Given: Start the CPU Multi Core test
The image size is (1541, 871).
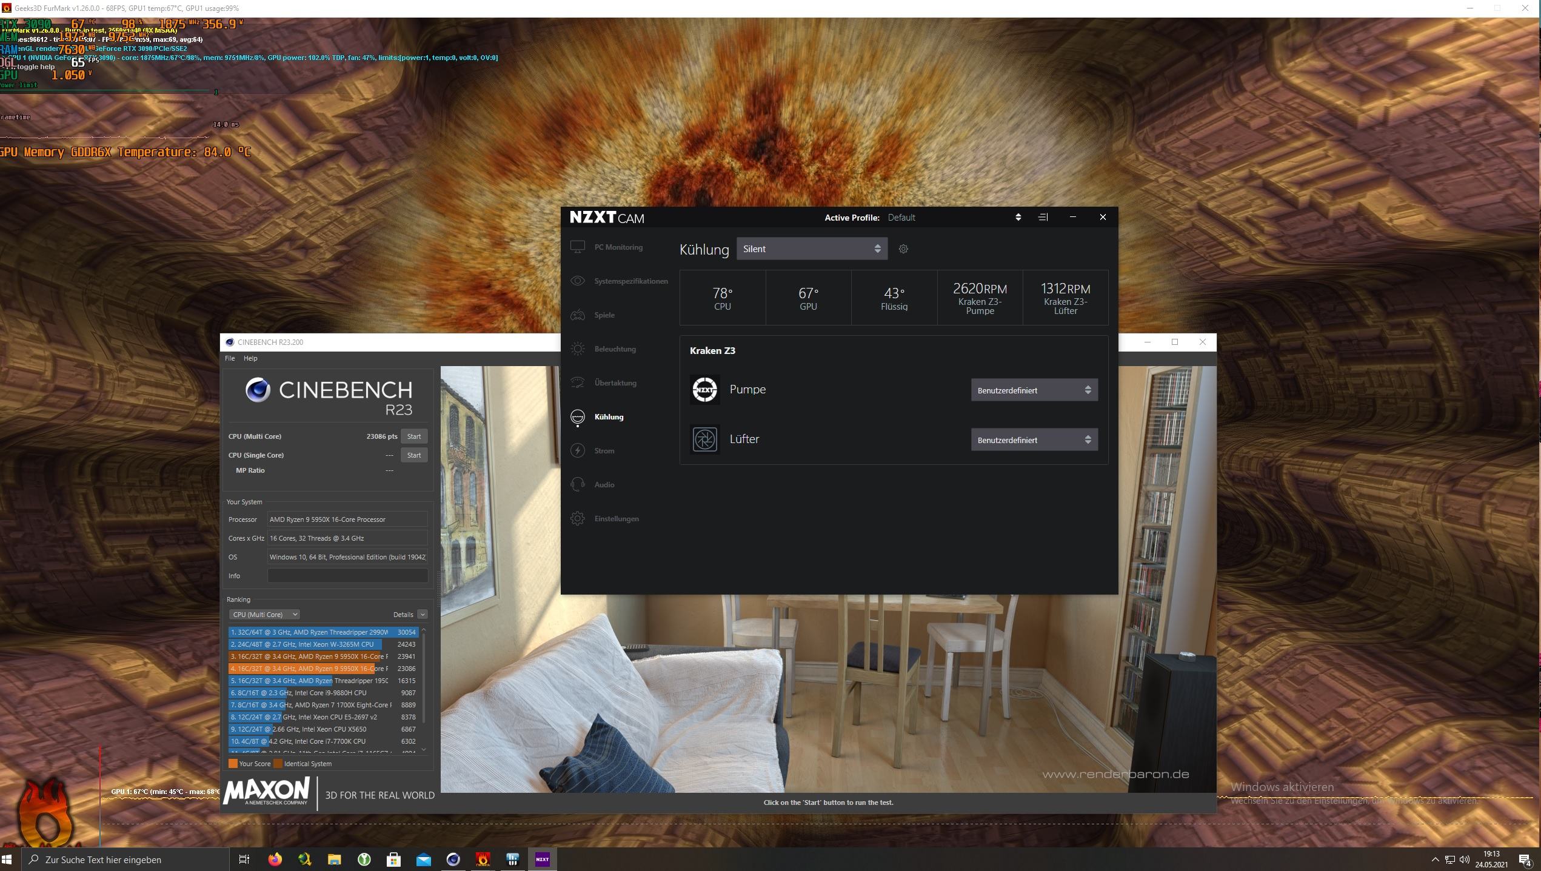Looking at the screenshot, I should tap(414, 436).
